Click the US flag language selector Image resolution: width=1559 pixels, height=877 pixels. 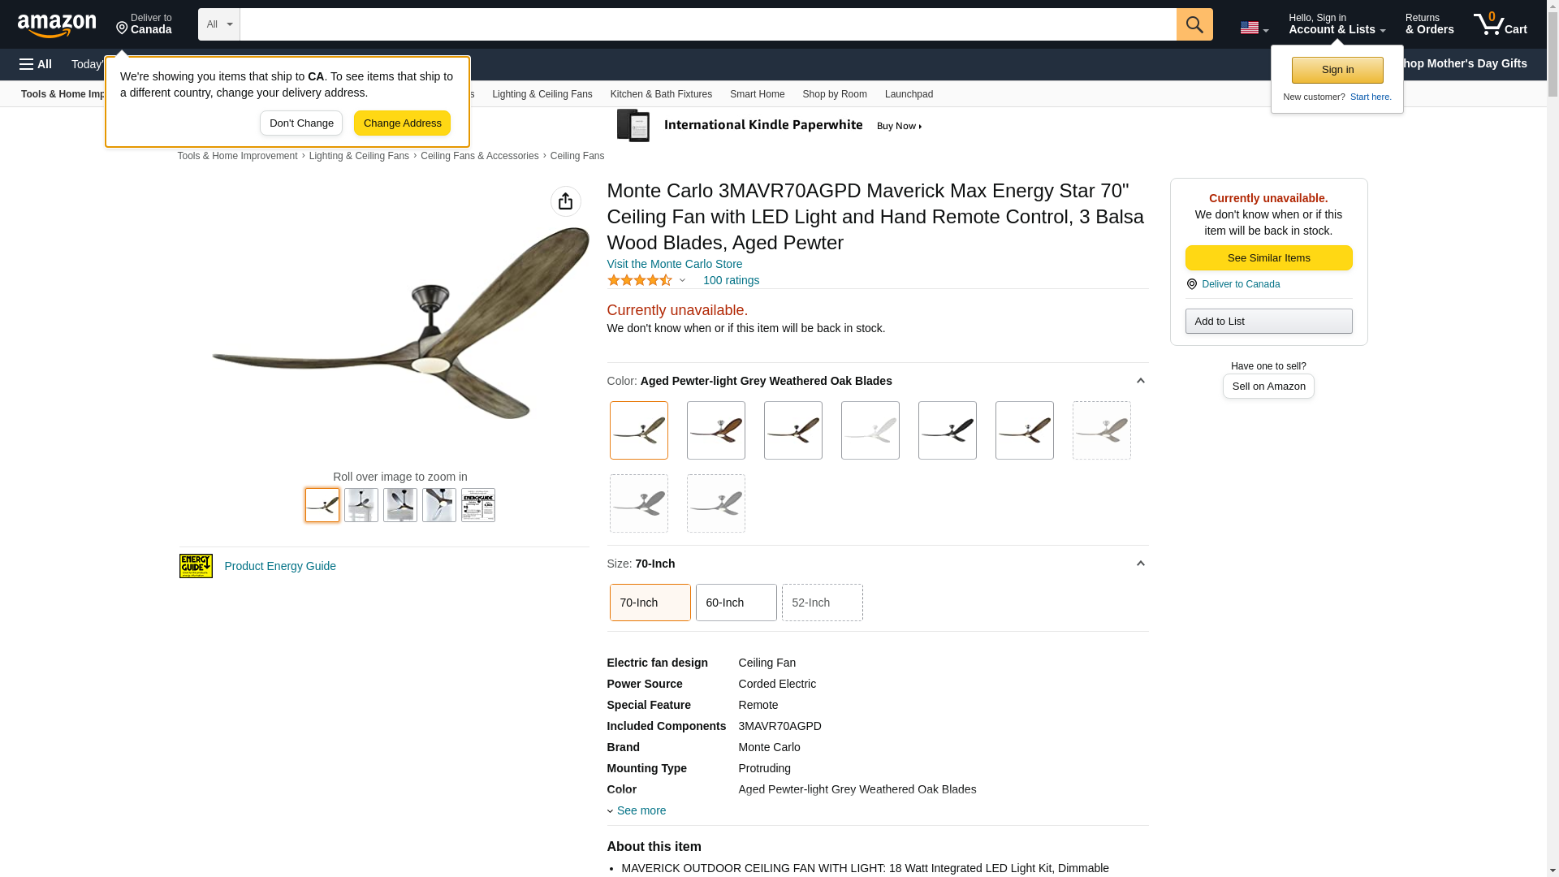(1254, 28)
